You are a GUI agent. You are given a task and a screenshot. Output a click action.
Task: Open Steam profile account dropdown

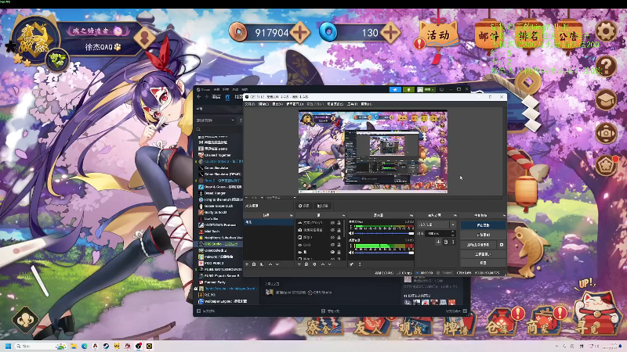pyautogui.click(x=426, y=89)
